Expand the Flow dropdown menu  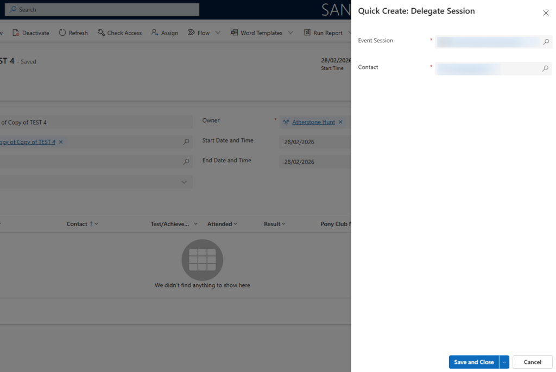218,33
